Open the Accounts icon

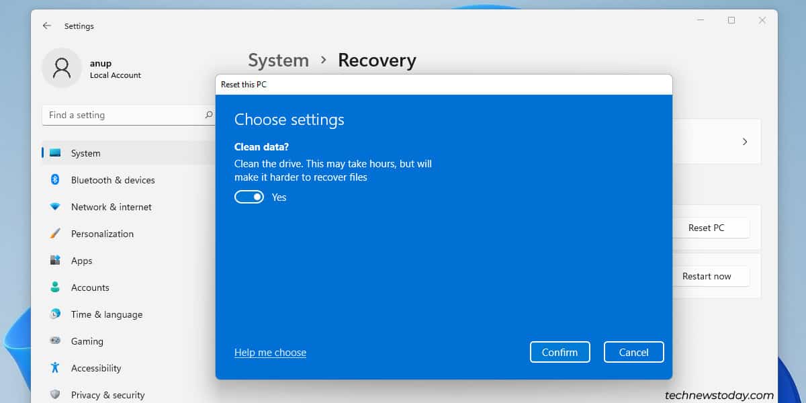(x=56, y=287)
